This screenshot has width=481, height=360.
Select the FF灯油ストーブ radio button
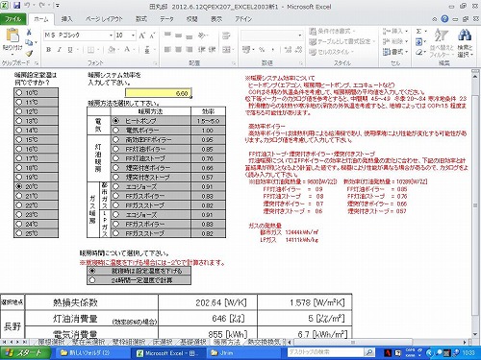115,158
